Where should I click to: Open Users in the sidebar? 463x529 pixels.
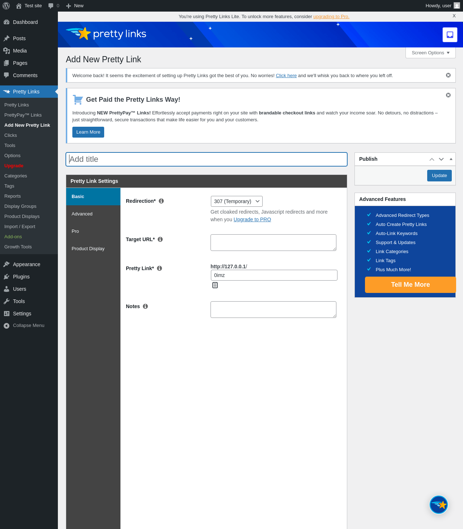pyautogui.click(x=29, y=289)
